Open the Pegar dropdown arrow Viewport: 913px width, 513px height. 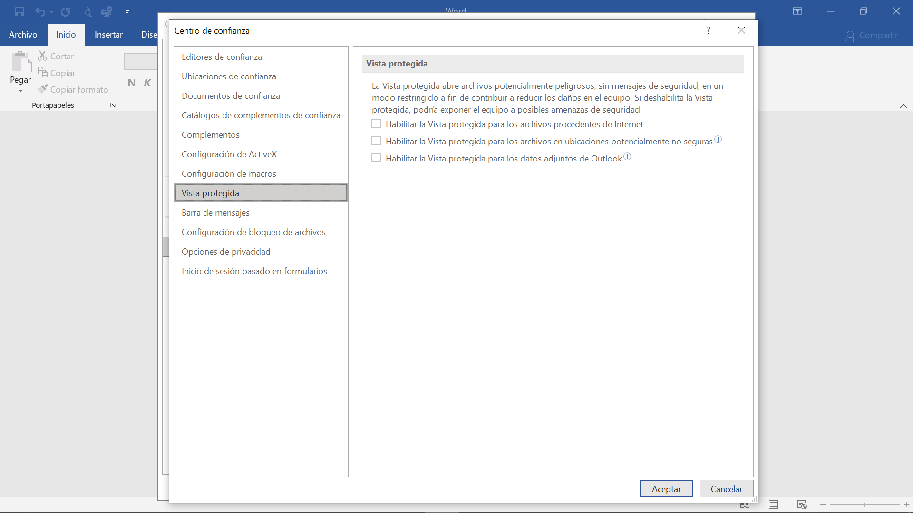pyautogui.click(x=20, y=91)
